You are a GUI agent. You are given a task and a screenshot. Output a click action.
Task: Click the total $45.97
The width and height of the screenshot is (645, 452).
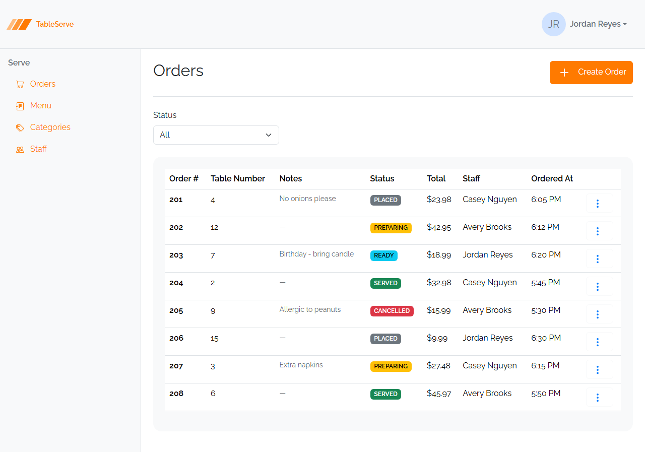point(439,394)
